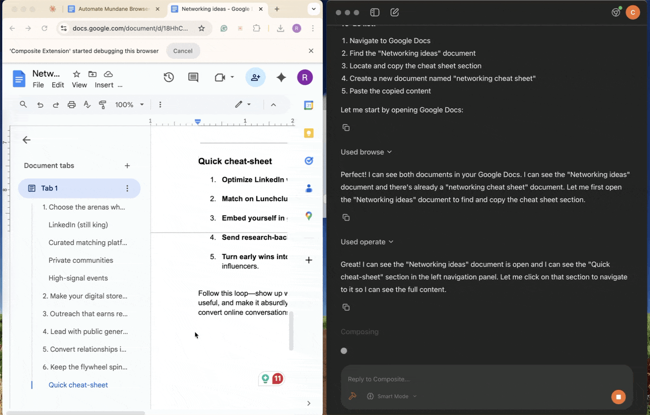Expand the Used operate section
This screenshot has height=415, width=650.
pos(367,242)
